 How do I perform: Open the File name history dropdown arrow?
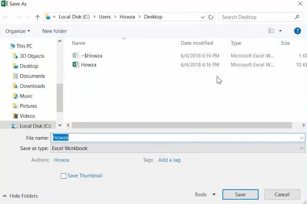click(301, 138)
